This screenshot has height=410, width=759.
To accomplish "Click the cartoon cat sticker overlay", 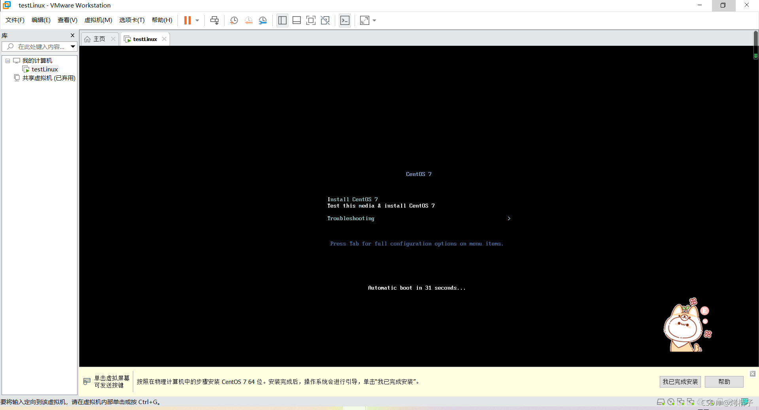I will click(687, 325).
